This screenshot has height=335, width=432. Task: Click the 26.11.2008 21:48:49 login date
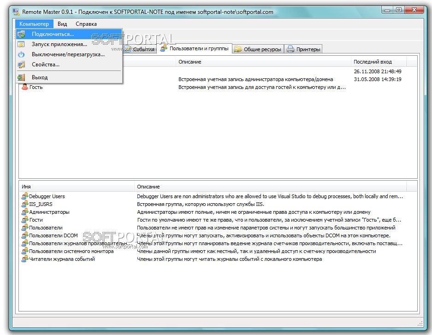(378, 71)
